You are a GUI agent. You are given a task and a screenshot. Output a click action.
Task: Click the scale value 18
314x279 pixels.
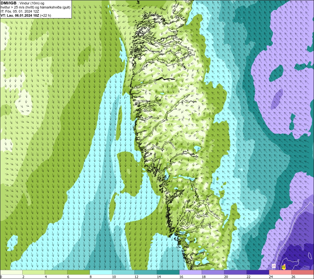click(204, 277)
